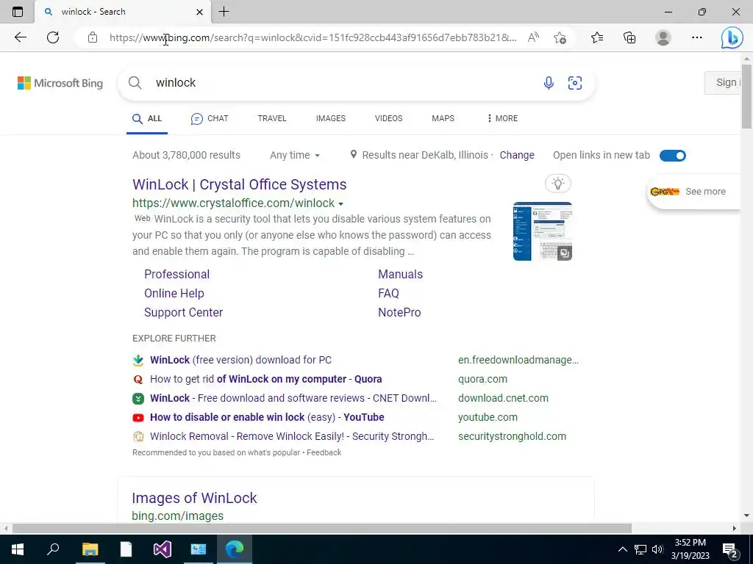Screen dimensions: 753x564
Task: Start voice search with microphone icon
Action: point(549,82)
